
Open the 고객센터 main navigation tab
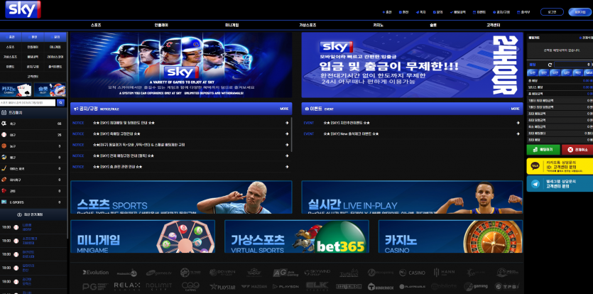pos(493,26)
